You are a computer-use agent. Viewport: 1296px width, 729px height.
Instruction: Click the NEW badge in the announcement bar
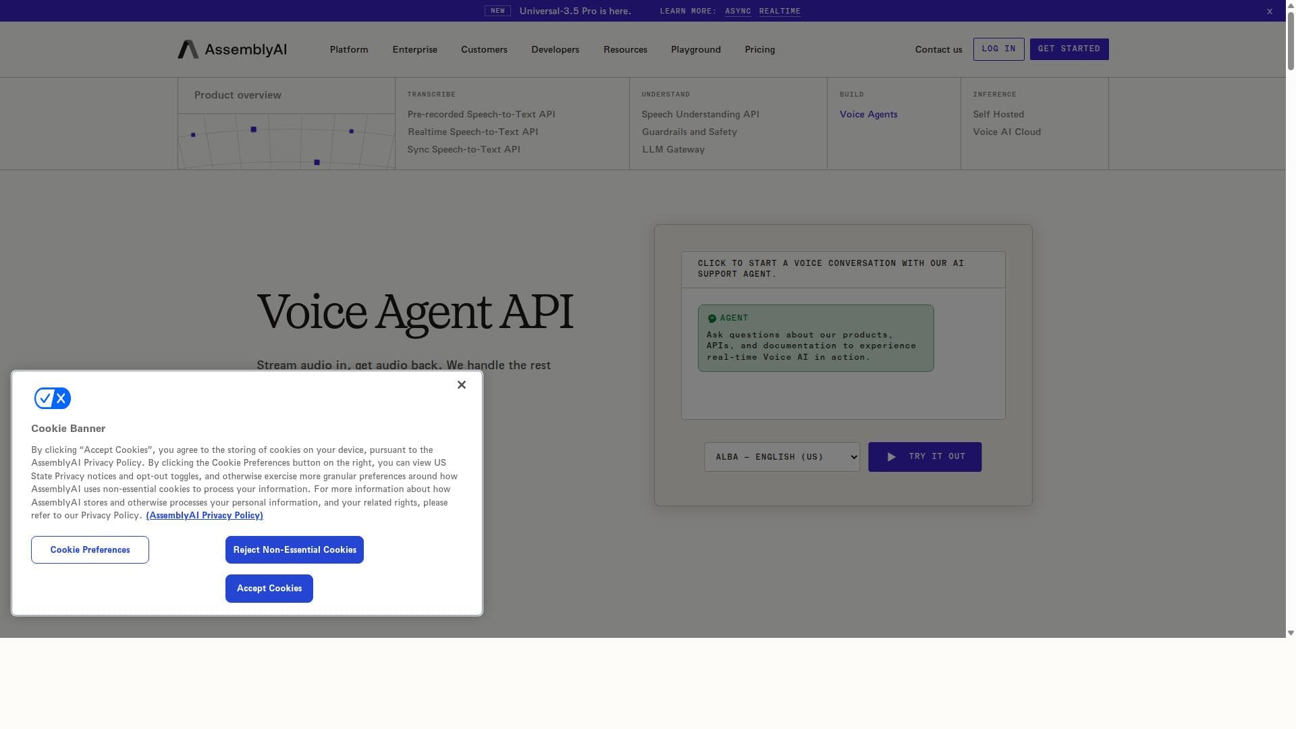tap(497, 11)
